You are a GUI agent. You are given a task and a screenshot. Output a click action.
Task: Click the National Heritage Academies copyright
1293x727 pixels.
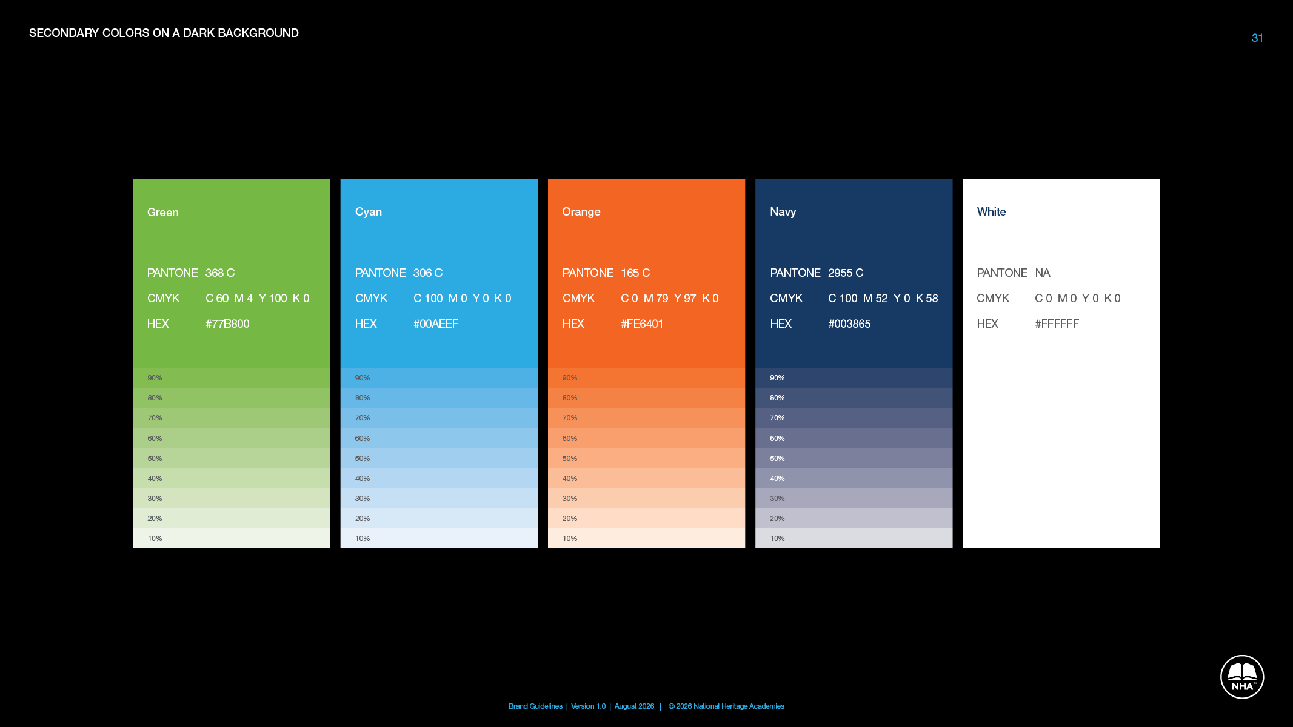[726, 706]
